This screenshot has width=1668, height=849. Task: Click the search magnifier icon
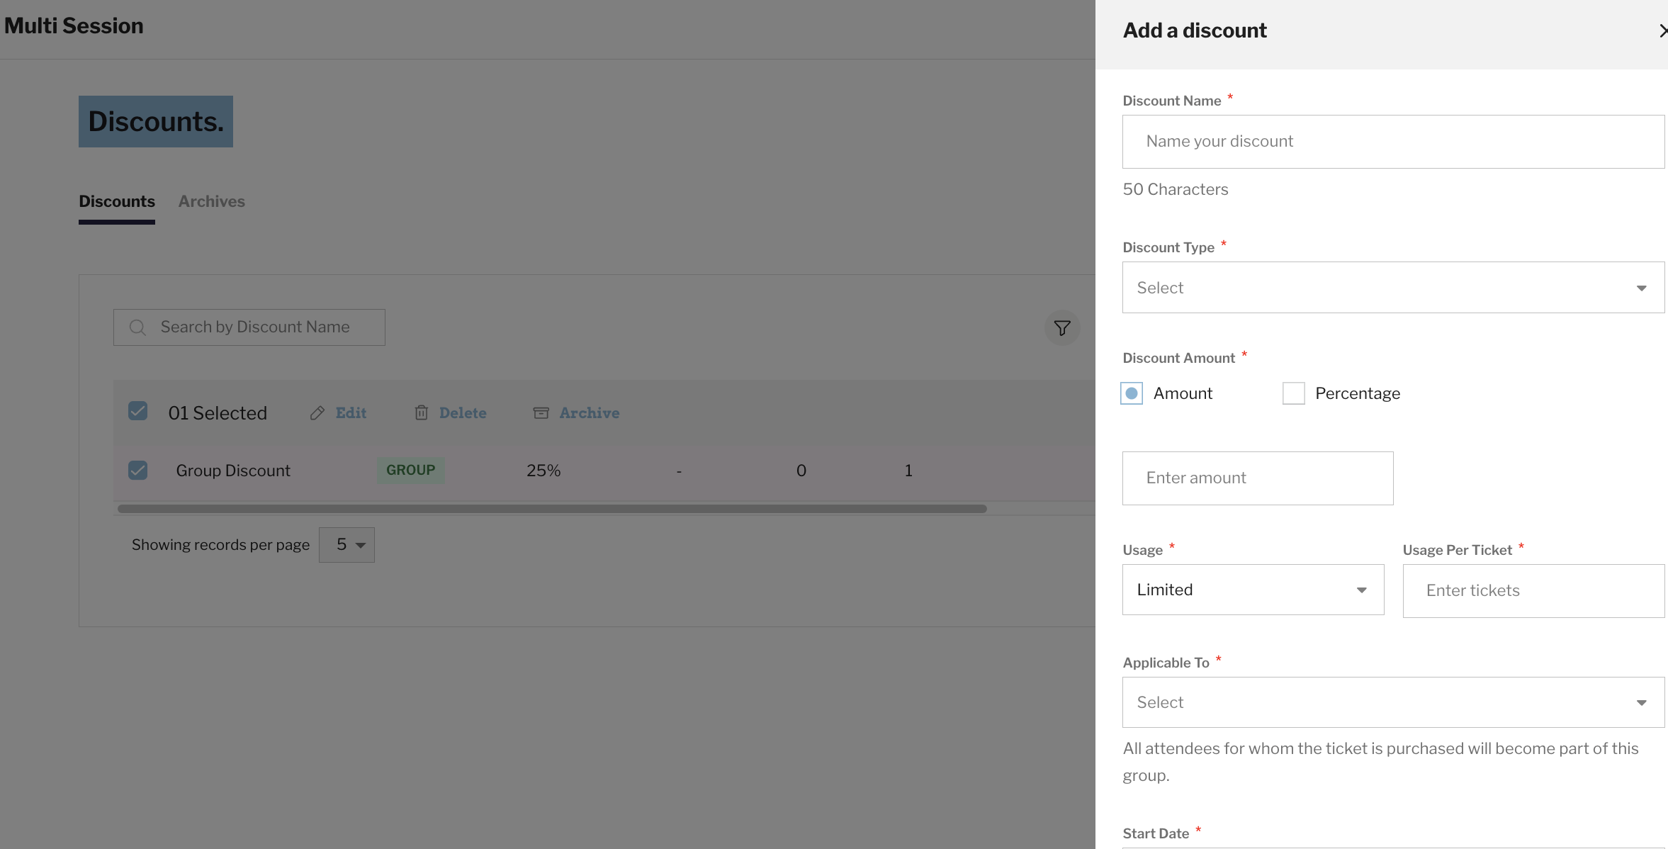click(137, 327)
